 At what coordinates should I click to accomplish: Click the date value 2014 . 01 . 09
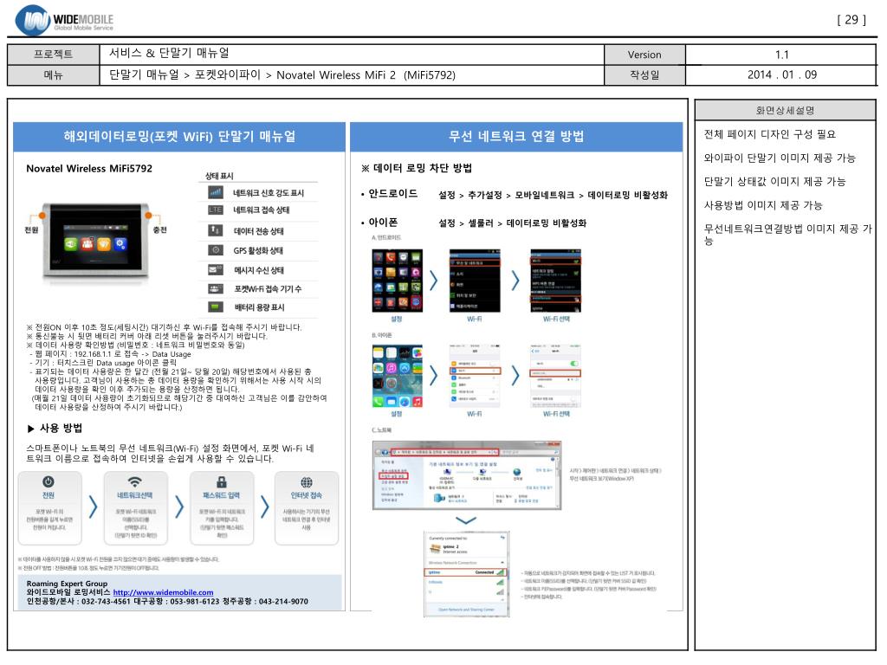(x=782, y=74)
